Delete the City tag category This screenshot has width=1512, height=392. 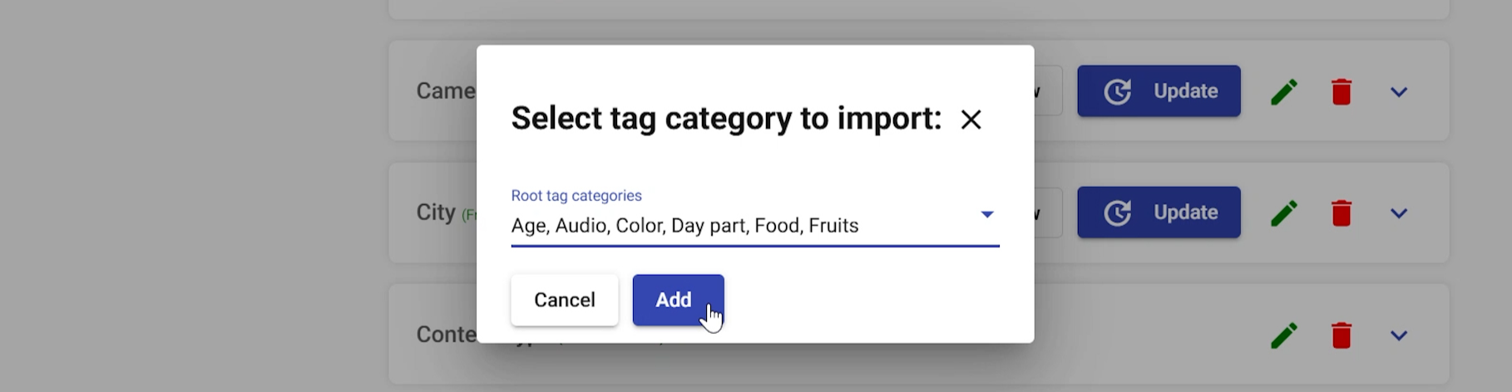(1341, 213)
